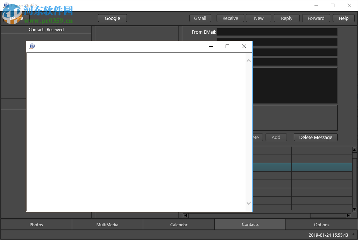Minimize the blank popup window
Image resolution: width=358 pixels, height=240 pixels.
(211, 46)
